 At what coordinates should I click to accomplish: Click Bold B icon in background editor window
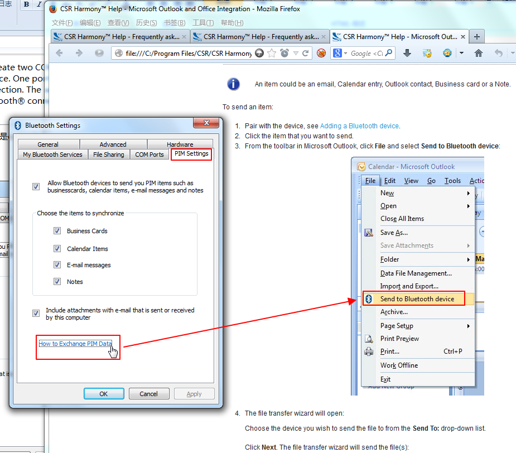[26, 4]
